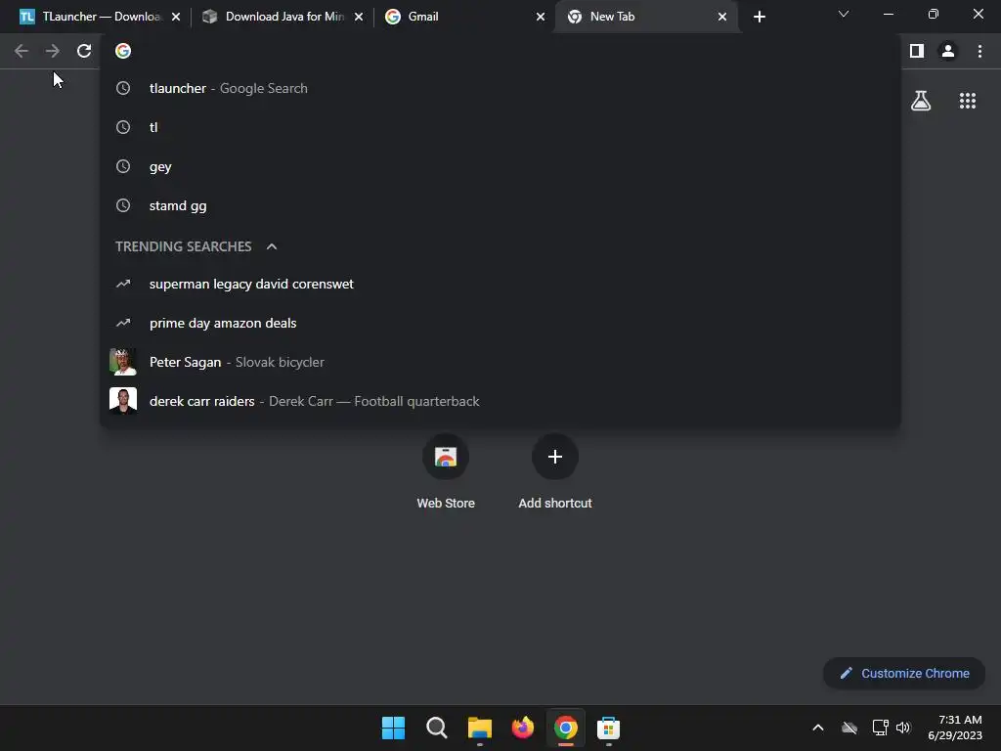Choose the tlauncher Google Search suggestion
Image resolution: width=1001 pixels, height=751 pixels.
pos(500,88)
